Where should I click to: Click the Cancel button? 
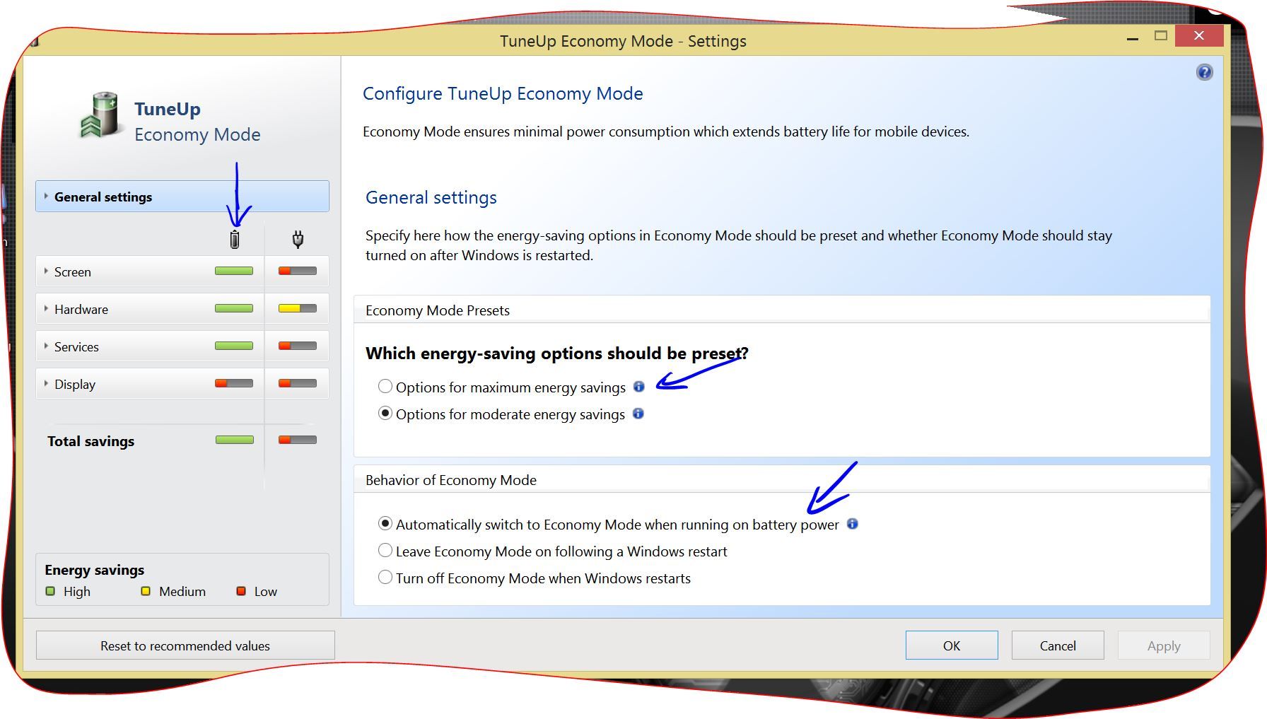click(1058, 645)
